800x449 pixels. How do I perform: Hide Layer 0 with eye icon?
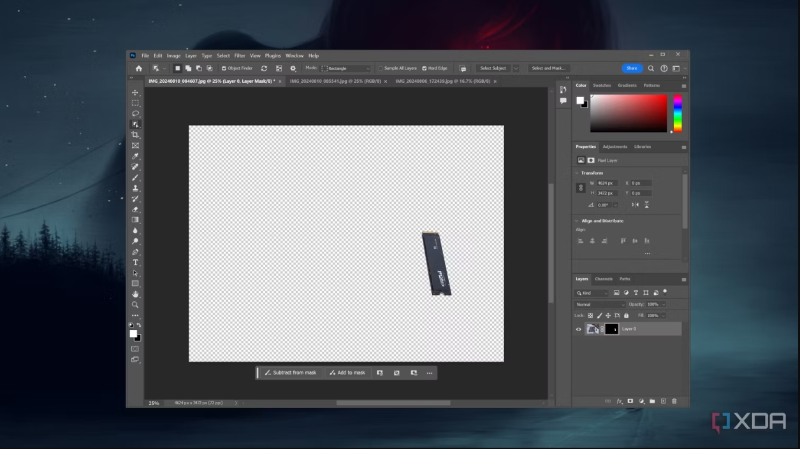click(x=578, y=329)
